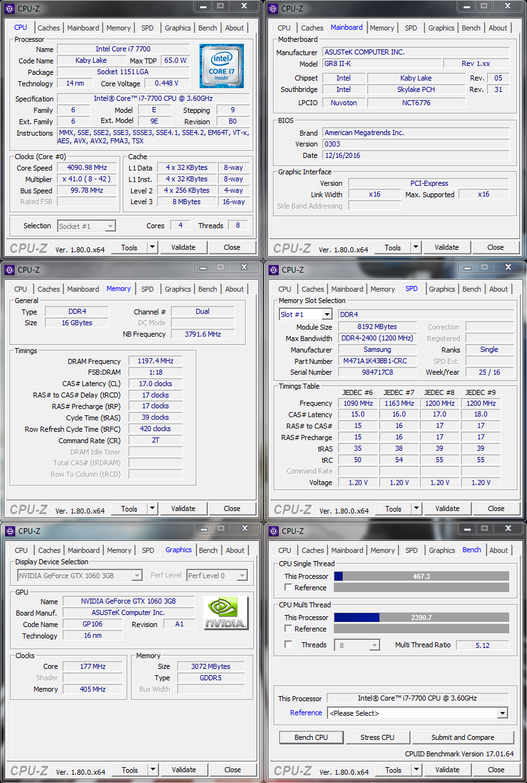Open the Tools dropdown arrow in the Bench window
The image size is (527, 783).
coord(416,770)
